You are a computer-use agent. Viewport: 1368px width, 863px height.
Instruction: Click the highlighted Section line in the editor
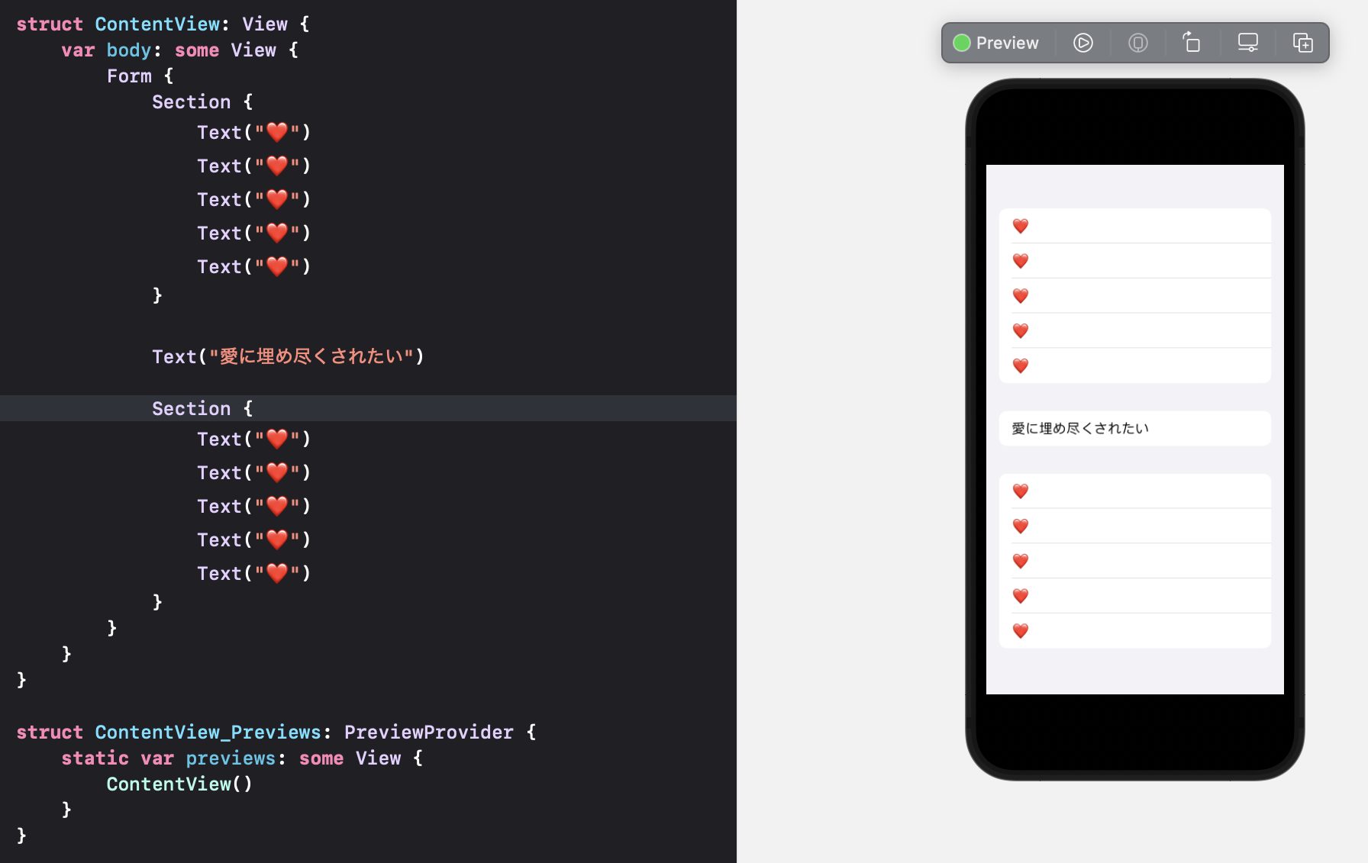(202, 408)
